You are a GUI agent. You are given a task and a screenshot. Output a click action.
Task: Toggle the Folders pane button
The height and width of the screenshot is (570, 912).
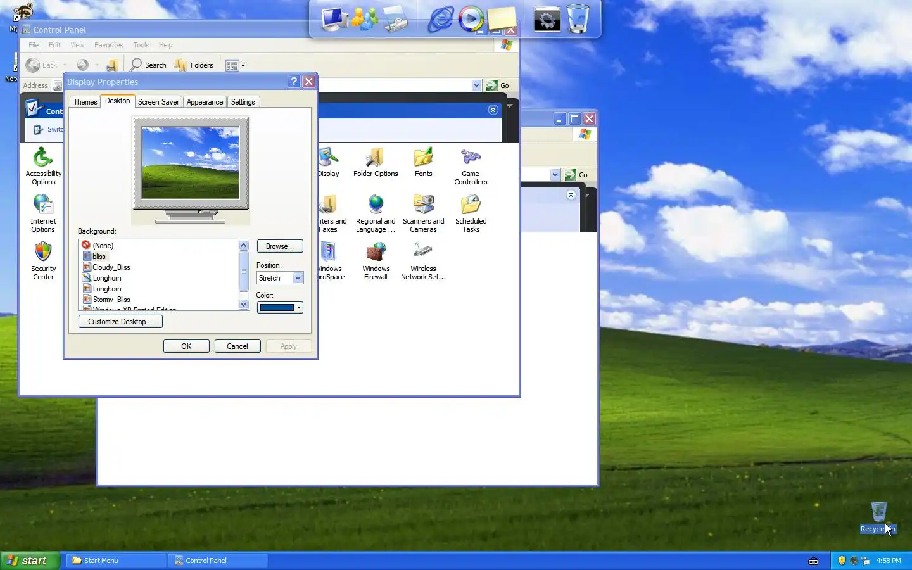click(x=194, y=65)
